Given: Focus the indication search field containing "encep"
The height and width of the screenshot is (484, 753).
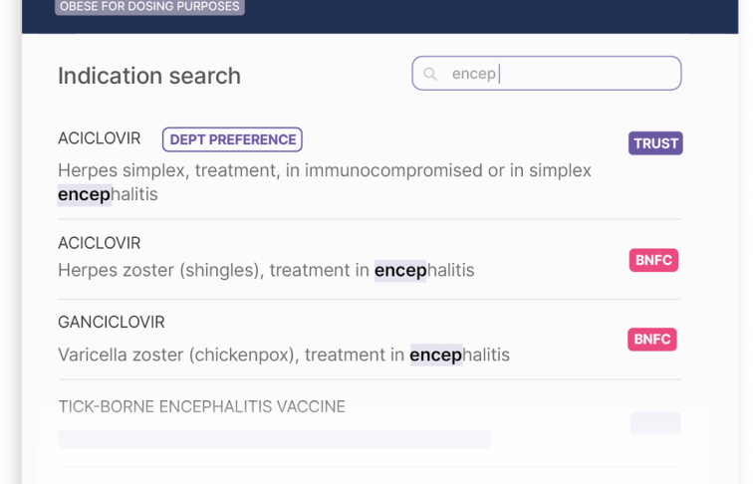Looking at the screenshot, I should click(558, 74).
